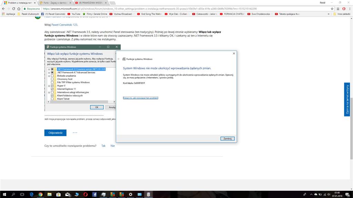Launch Opera browser from the taskbar

[x=85, y=195]
